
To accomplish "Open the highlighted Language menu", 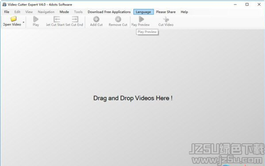I will [x=143, y=12].
